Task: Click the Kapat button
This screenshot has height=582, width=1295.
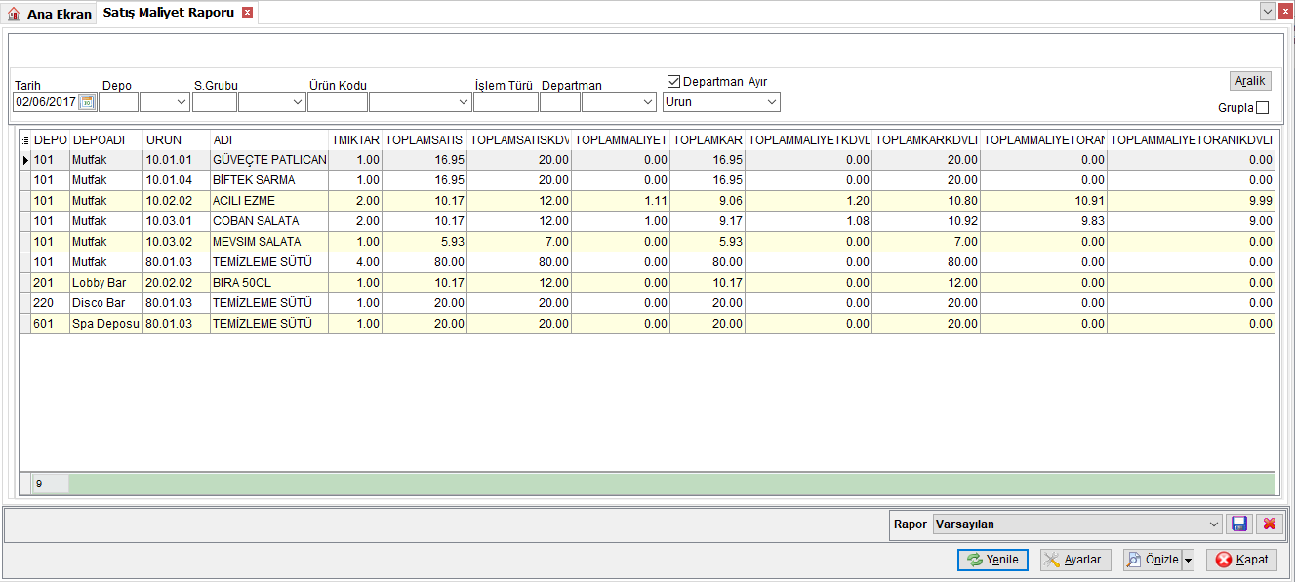Action: [1241, 560]
